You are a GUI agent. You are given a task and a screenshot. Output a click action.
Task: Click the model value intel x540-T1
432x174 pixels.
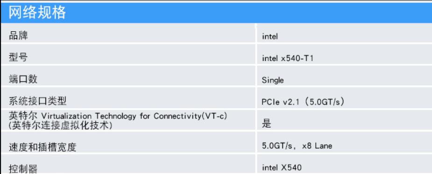288,58
